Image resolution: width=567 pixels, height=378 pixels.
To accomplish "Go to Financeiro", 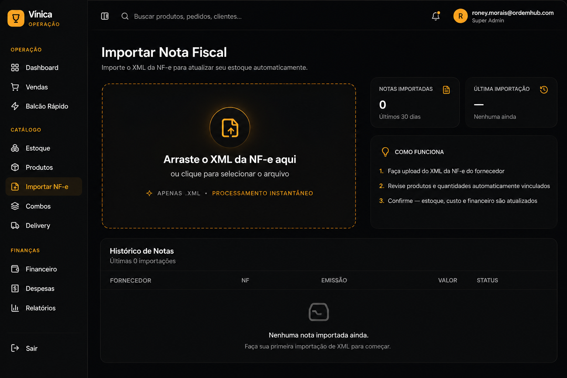I will pos(44,269).
